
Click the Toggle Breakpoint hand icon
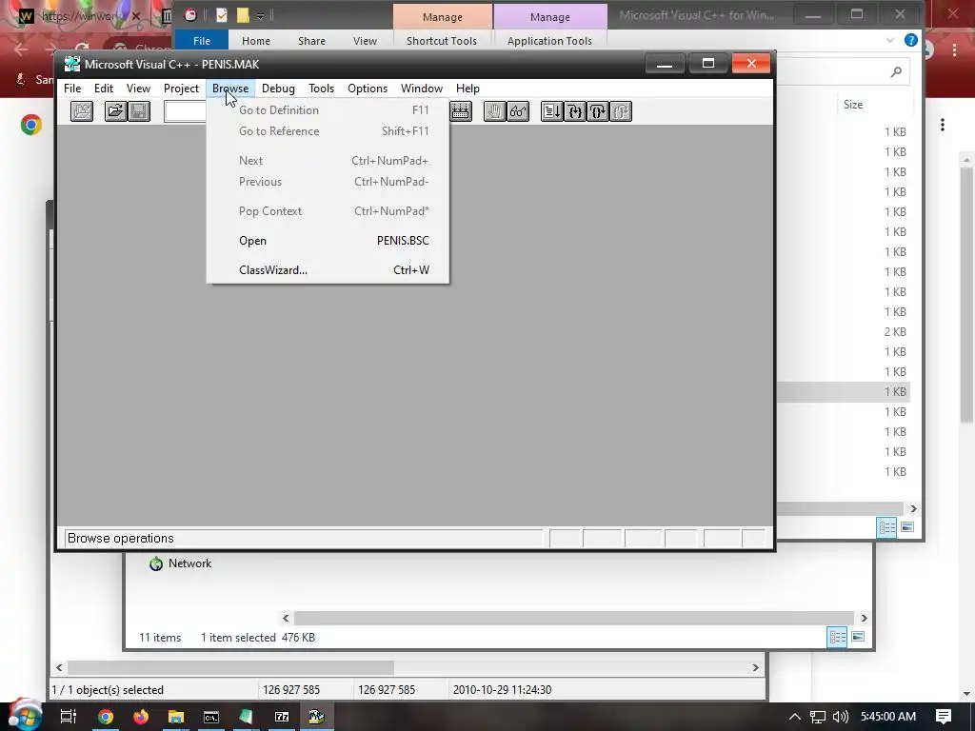tap(494, 111)
